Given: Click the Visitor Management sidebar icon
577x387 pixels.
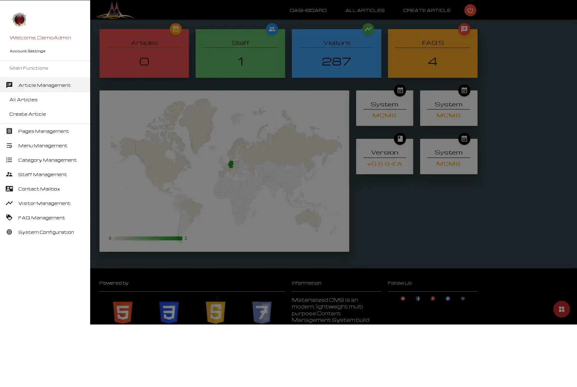Looking at the screenshot, I should point(10,203).
